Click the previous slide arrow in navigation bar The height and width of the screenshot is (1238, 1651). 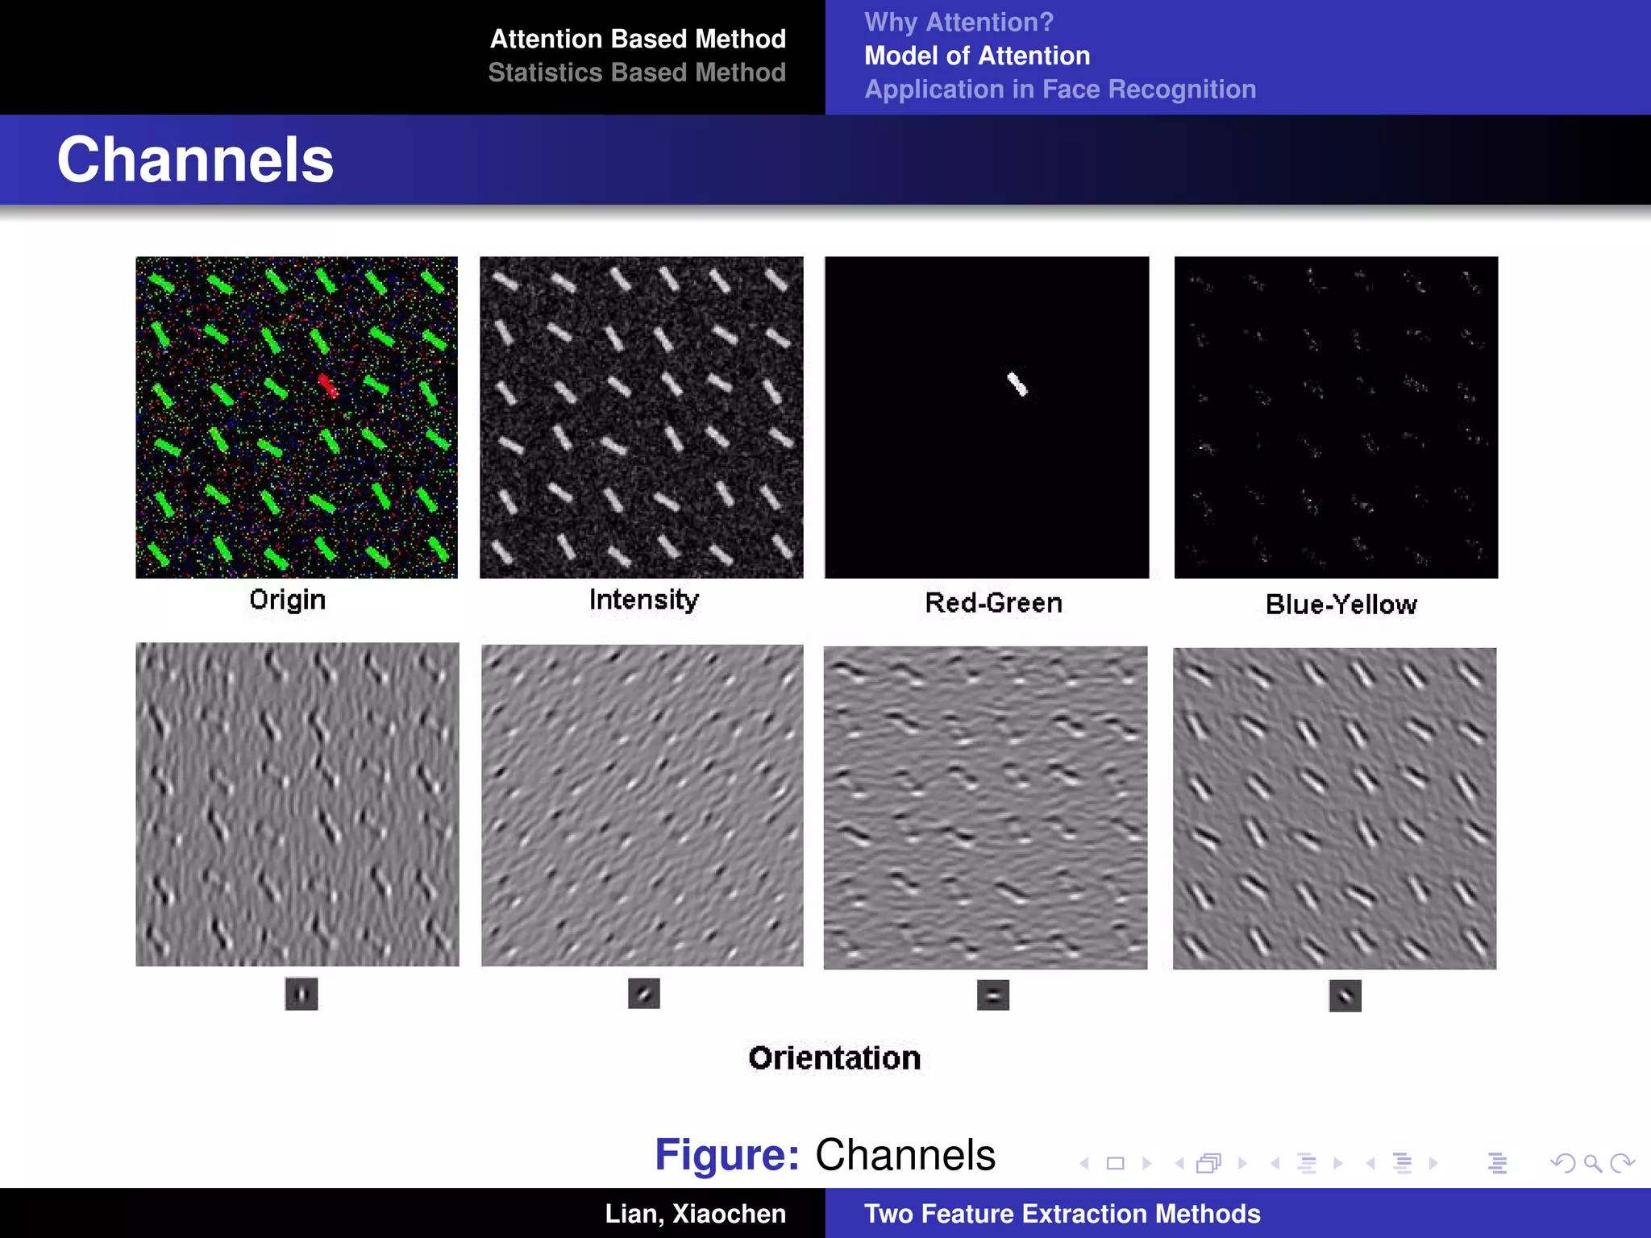(x=1085, y=1163)
